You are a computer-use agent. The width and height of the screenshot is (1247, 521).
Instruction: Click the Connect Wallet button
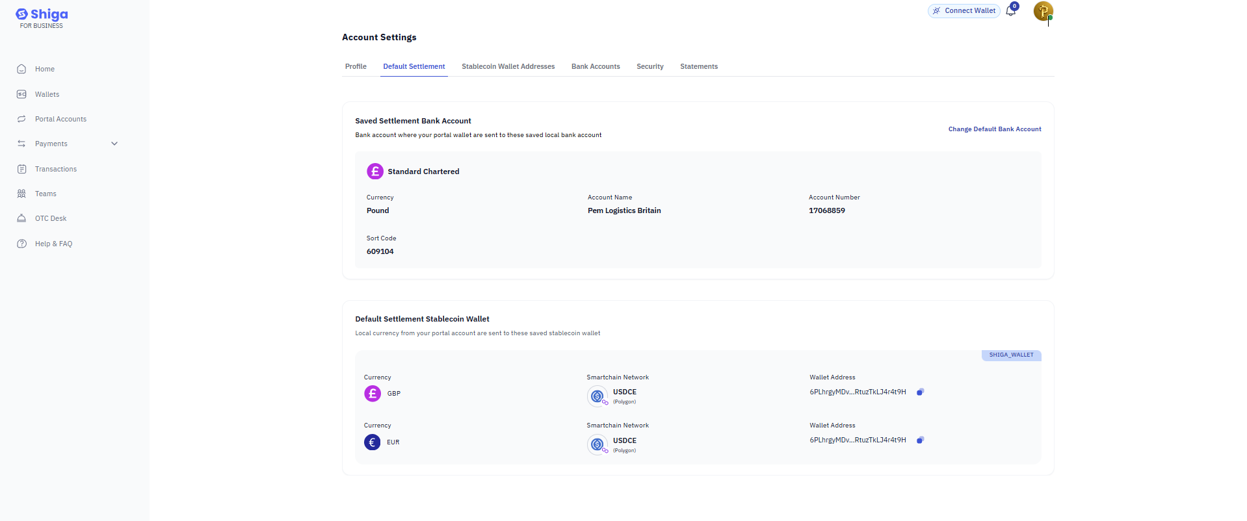[x=964, y=10]
